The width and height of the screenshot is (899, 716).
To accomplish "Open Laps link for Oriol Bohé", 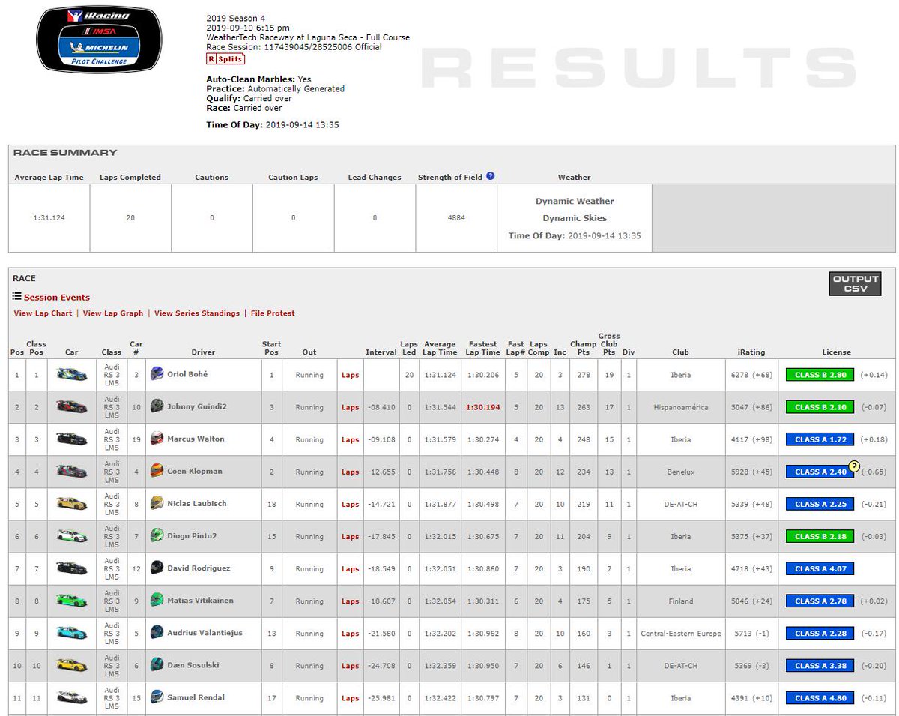I will tap(350, 375).
